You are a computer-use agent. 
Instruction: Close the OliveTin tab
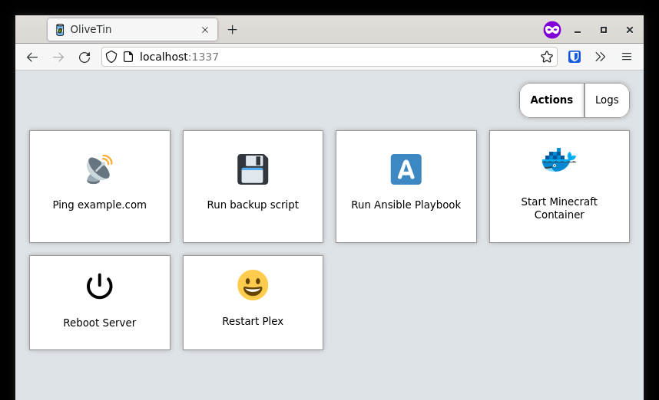click(205, 30)
